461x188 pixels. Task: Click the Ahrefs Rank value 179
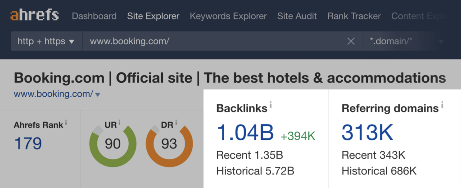pos(28,143)
